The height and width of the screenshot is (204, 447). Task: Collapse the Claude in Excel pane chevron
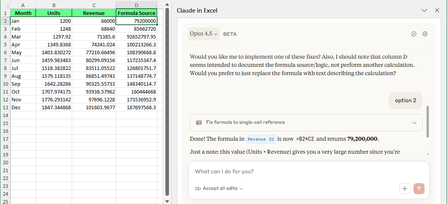pos(424,11)
